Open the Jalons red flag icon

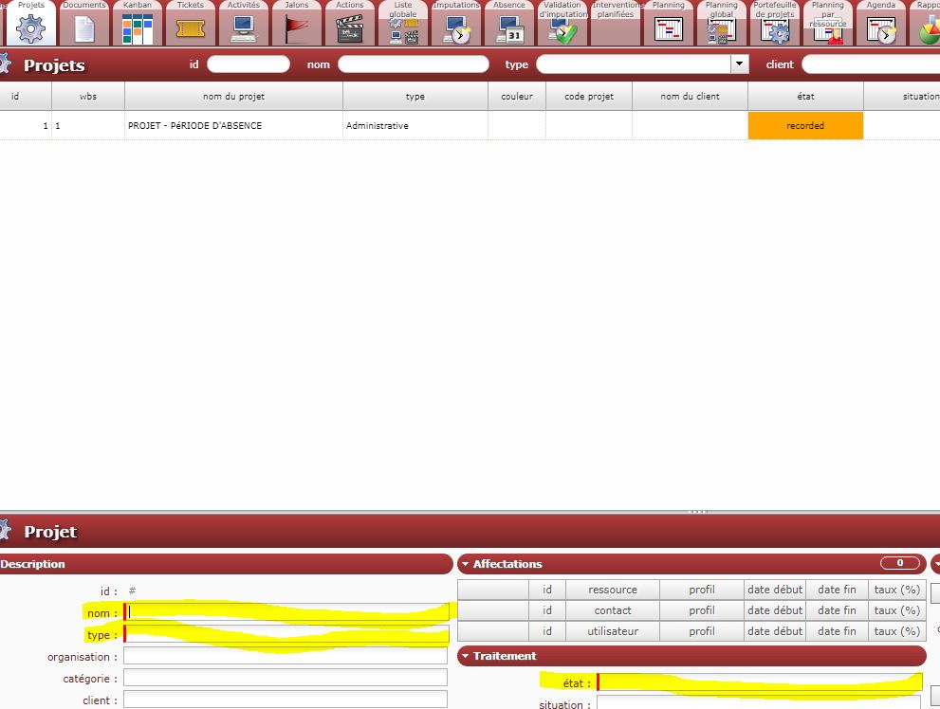pyautogui.click(x=297, y=29)
